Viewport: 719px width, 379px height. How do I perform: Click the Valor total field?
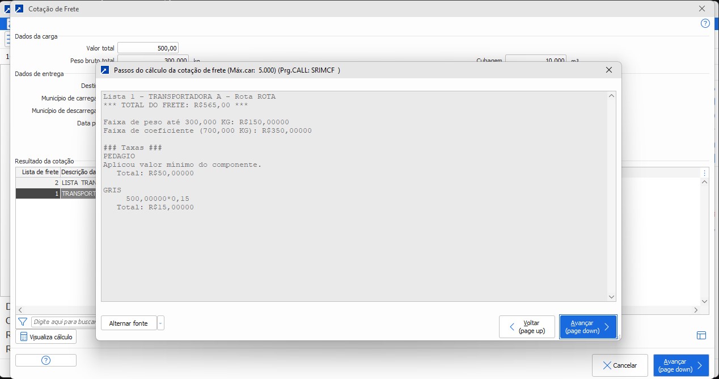148,48
